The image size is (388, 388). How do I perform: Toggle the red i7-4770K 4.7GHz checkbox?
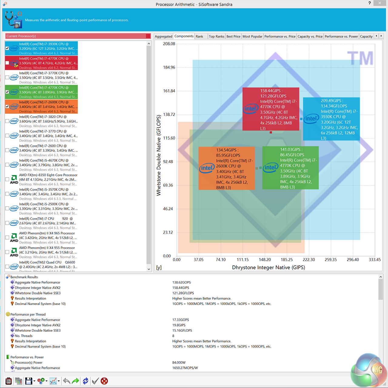7,63
